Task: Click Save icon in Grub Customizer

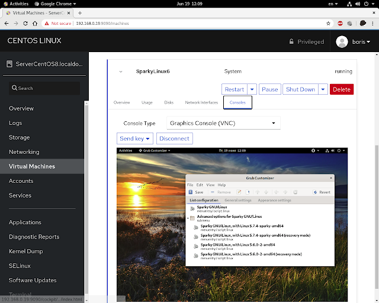Action: 191,192
